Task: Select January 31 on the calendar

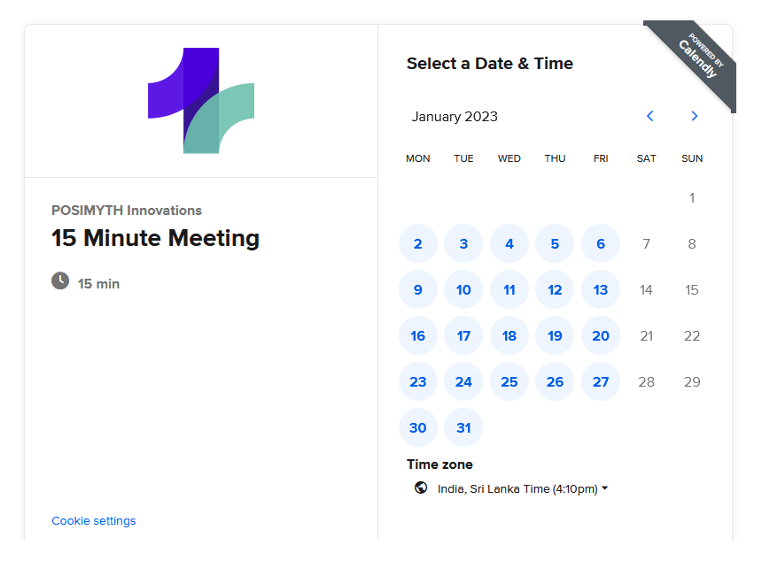Action: (463, 427)
